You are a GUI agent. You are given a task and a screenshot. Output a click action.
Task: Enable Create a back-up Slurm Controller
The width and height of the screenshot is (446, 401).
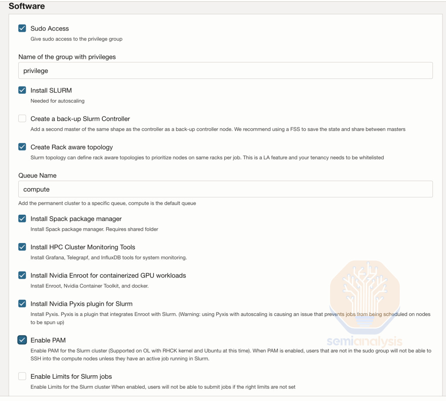[22, 118]
